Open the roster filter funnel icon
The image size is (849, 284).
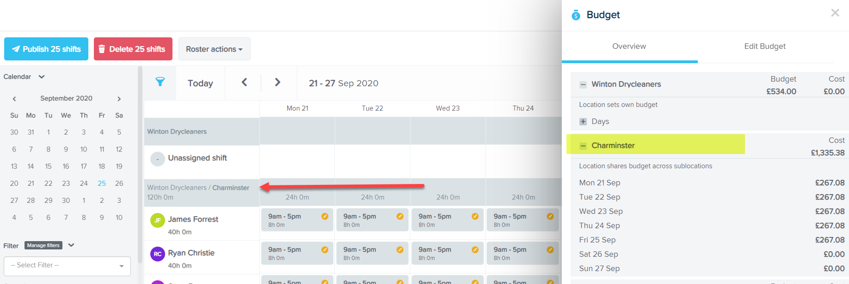point(160,82)
